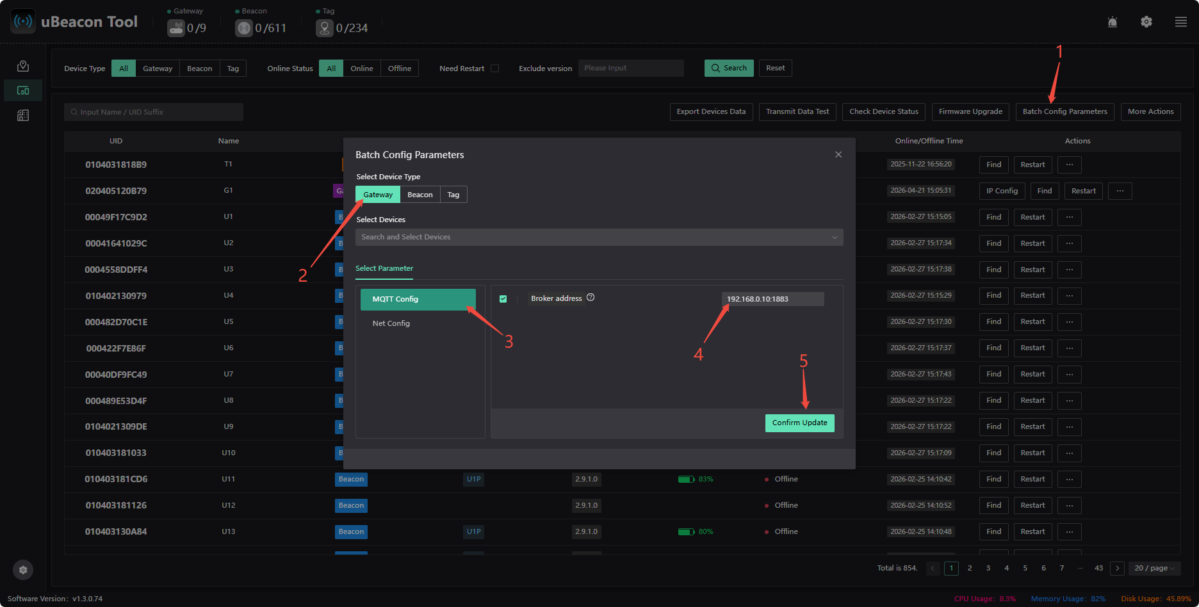Viewport: 1199px width, 607px height.
Task: Uncheck the Broker address checkbox
Action: (503, 299)
